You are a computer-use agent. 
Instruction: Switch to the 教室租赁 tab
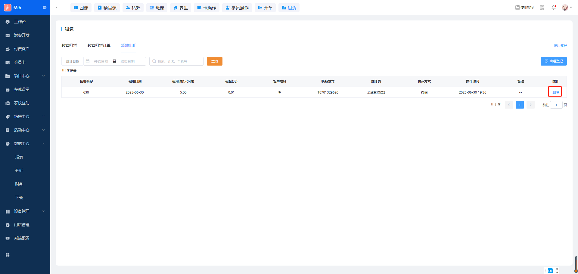point(69,45)
